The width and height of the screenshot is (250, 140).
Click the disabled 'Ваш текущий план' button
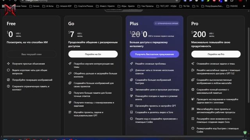pyautogui.click(x=31, y=54)
